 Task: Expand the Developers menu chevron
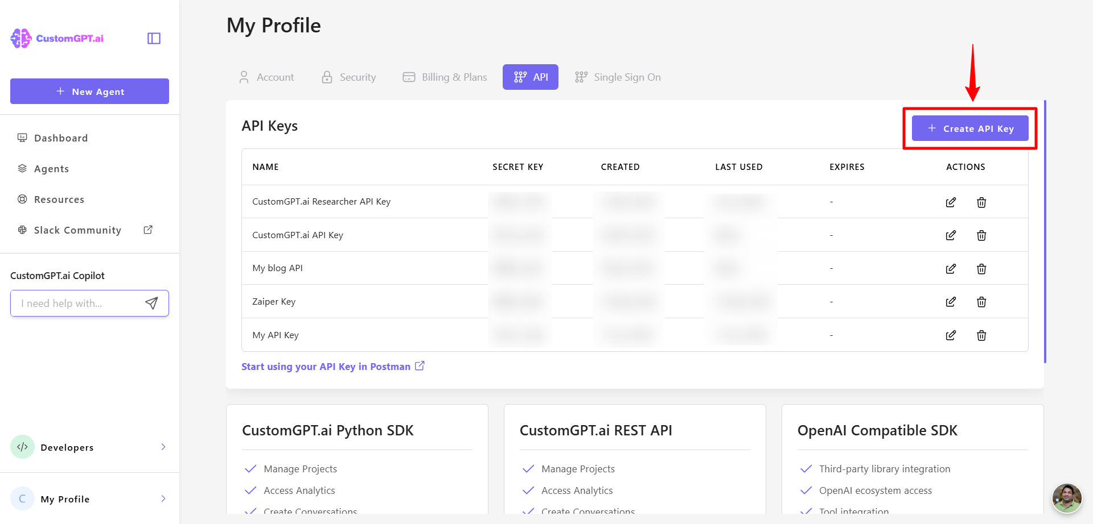(163, 447)
